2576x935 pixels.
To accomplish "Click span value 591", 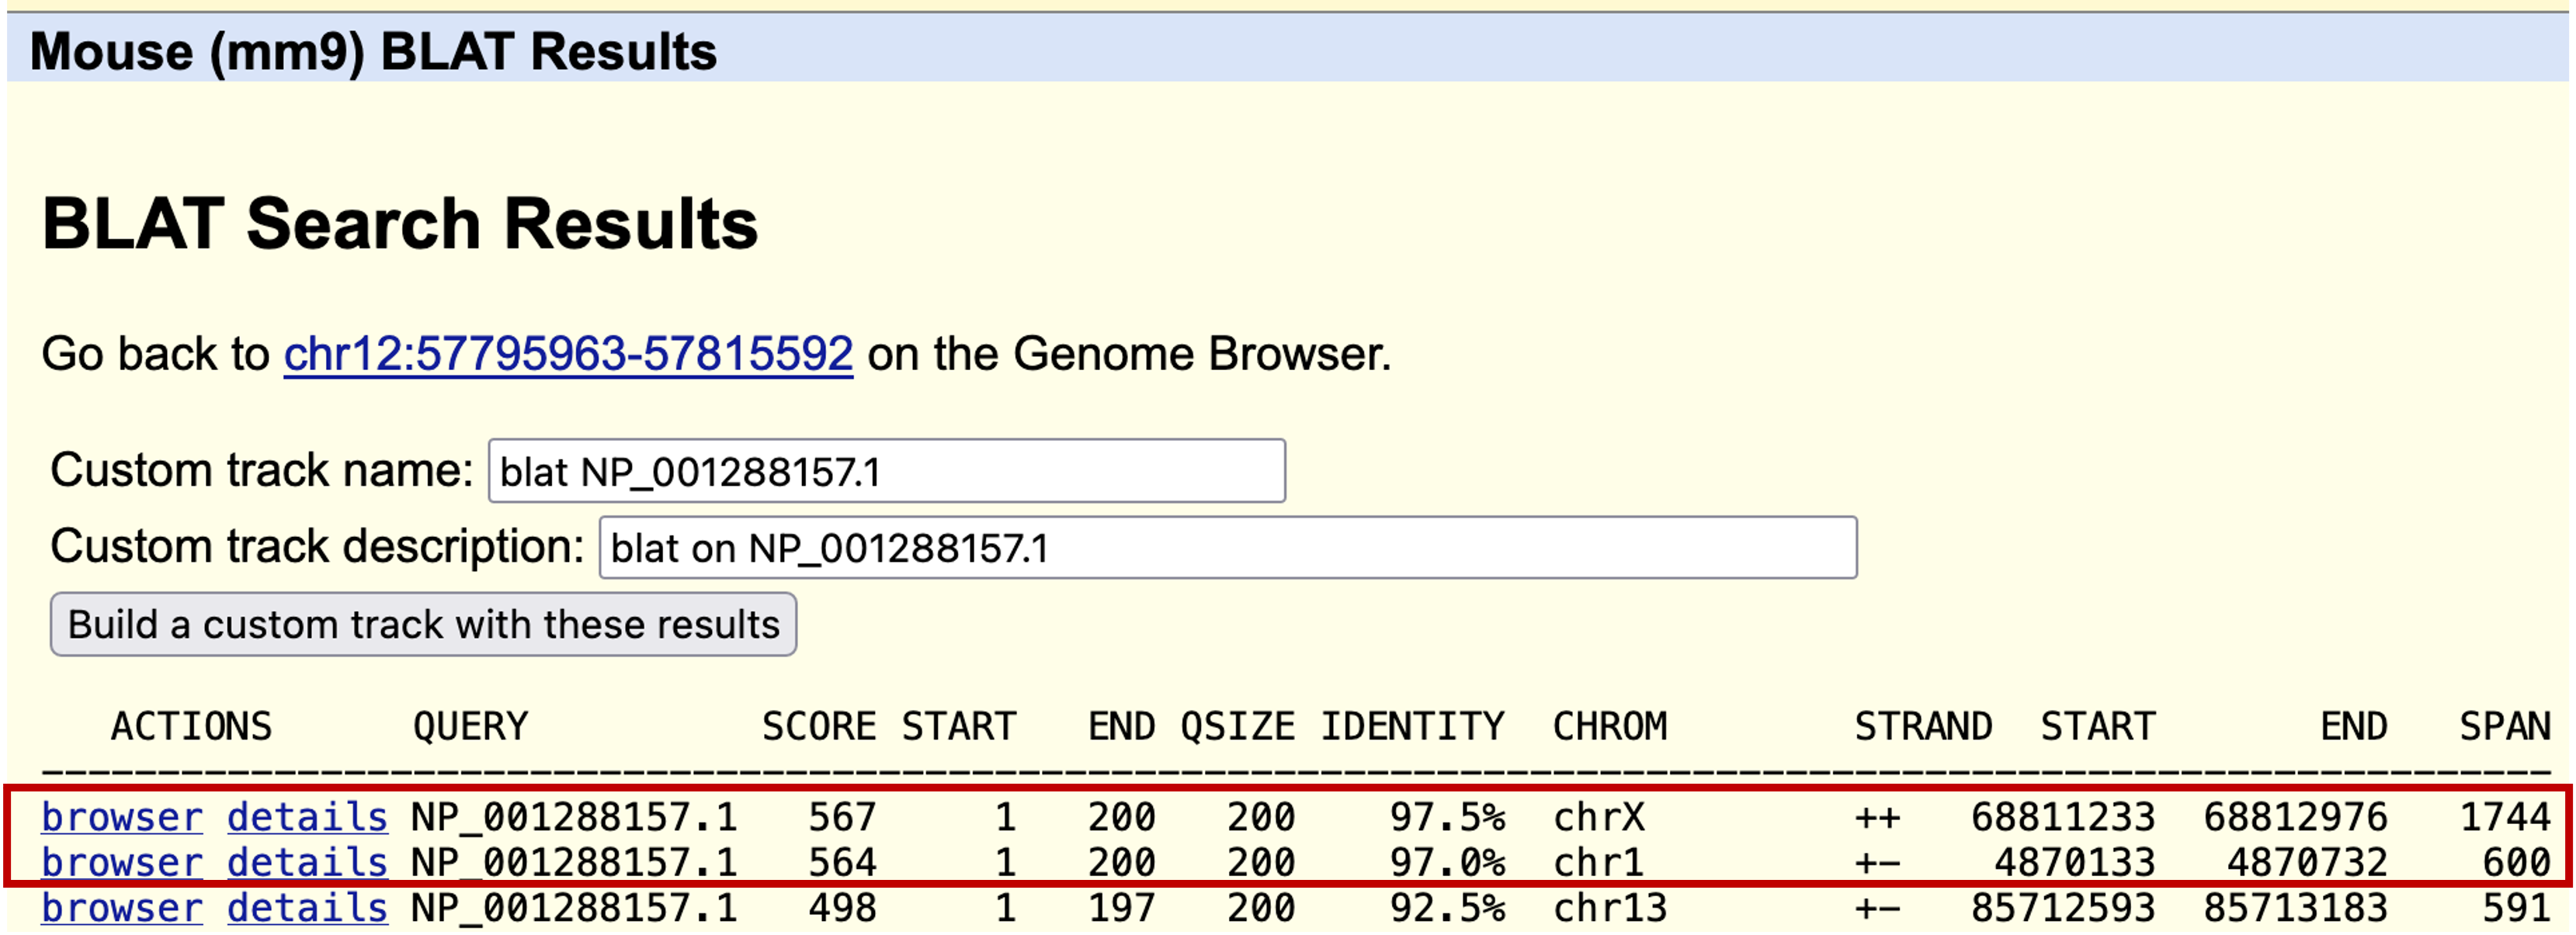I will click(x=2517, y=908).
